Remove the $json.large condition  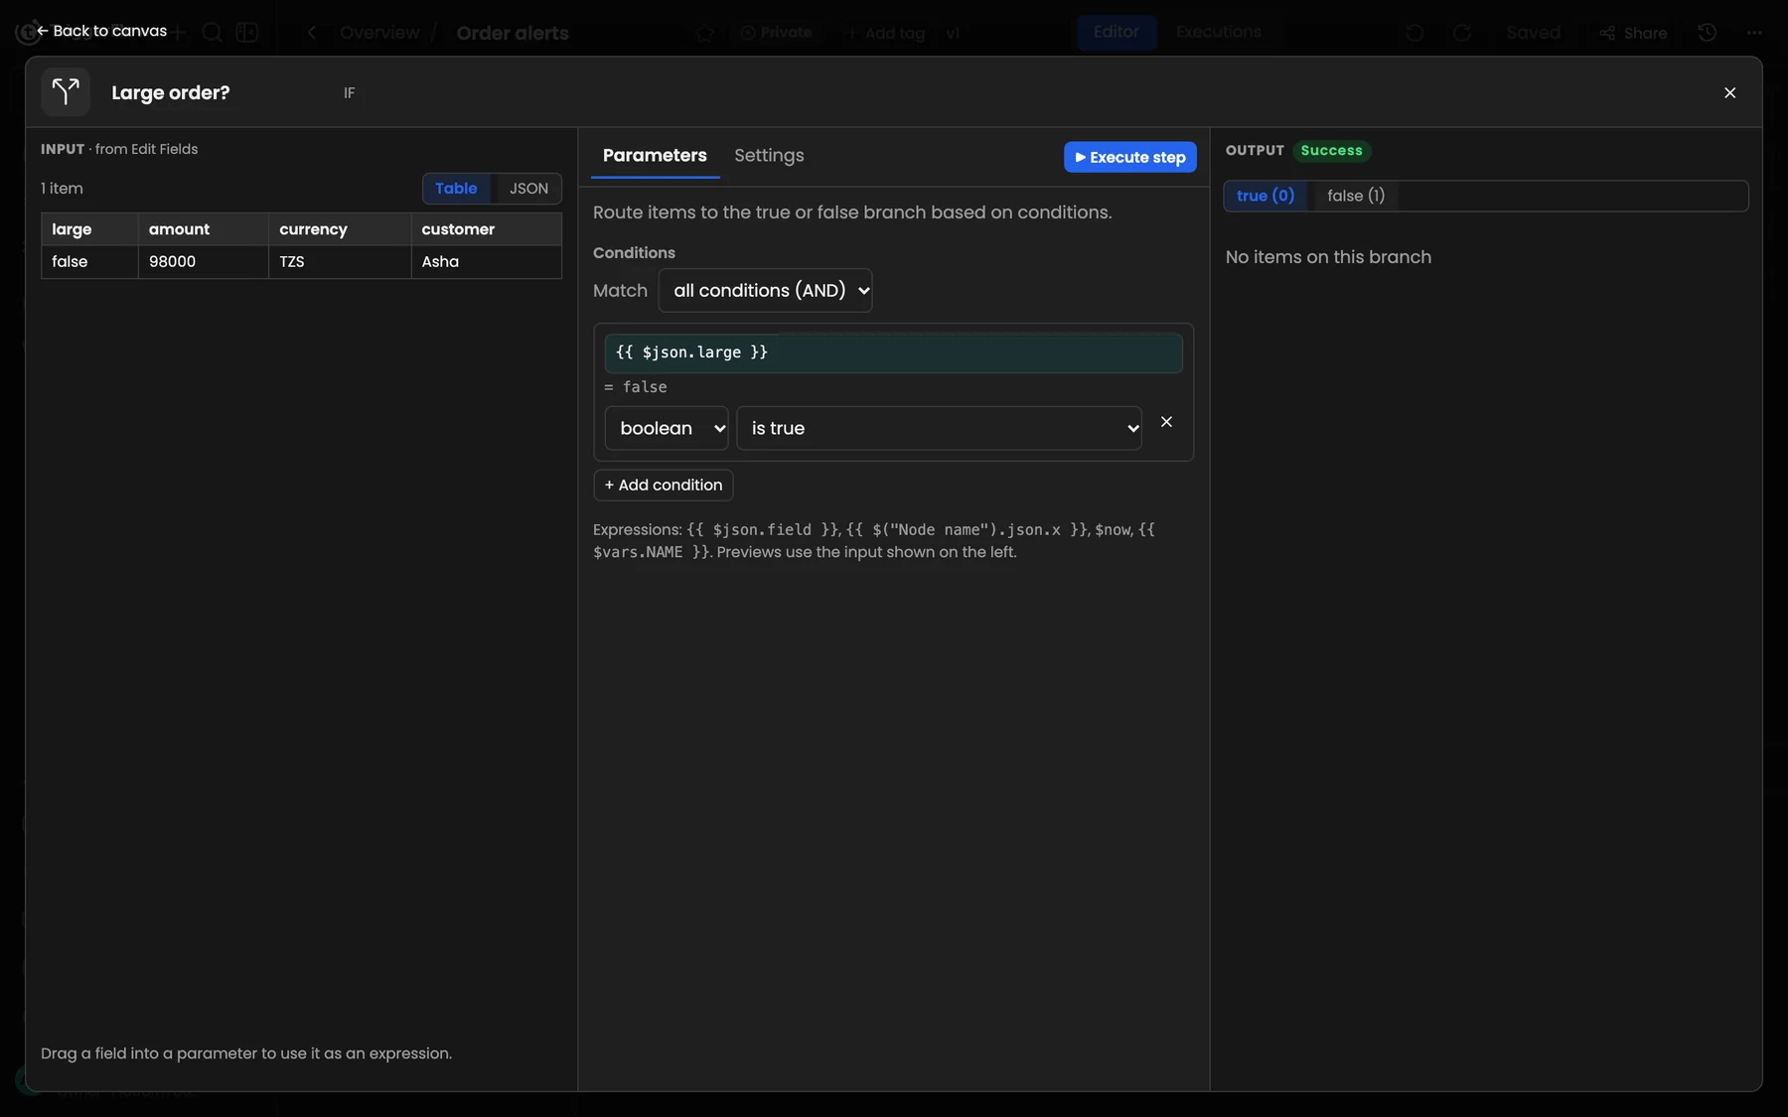pos(1166,422)
